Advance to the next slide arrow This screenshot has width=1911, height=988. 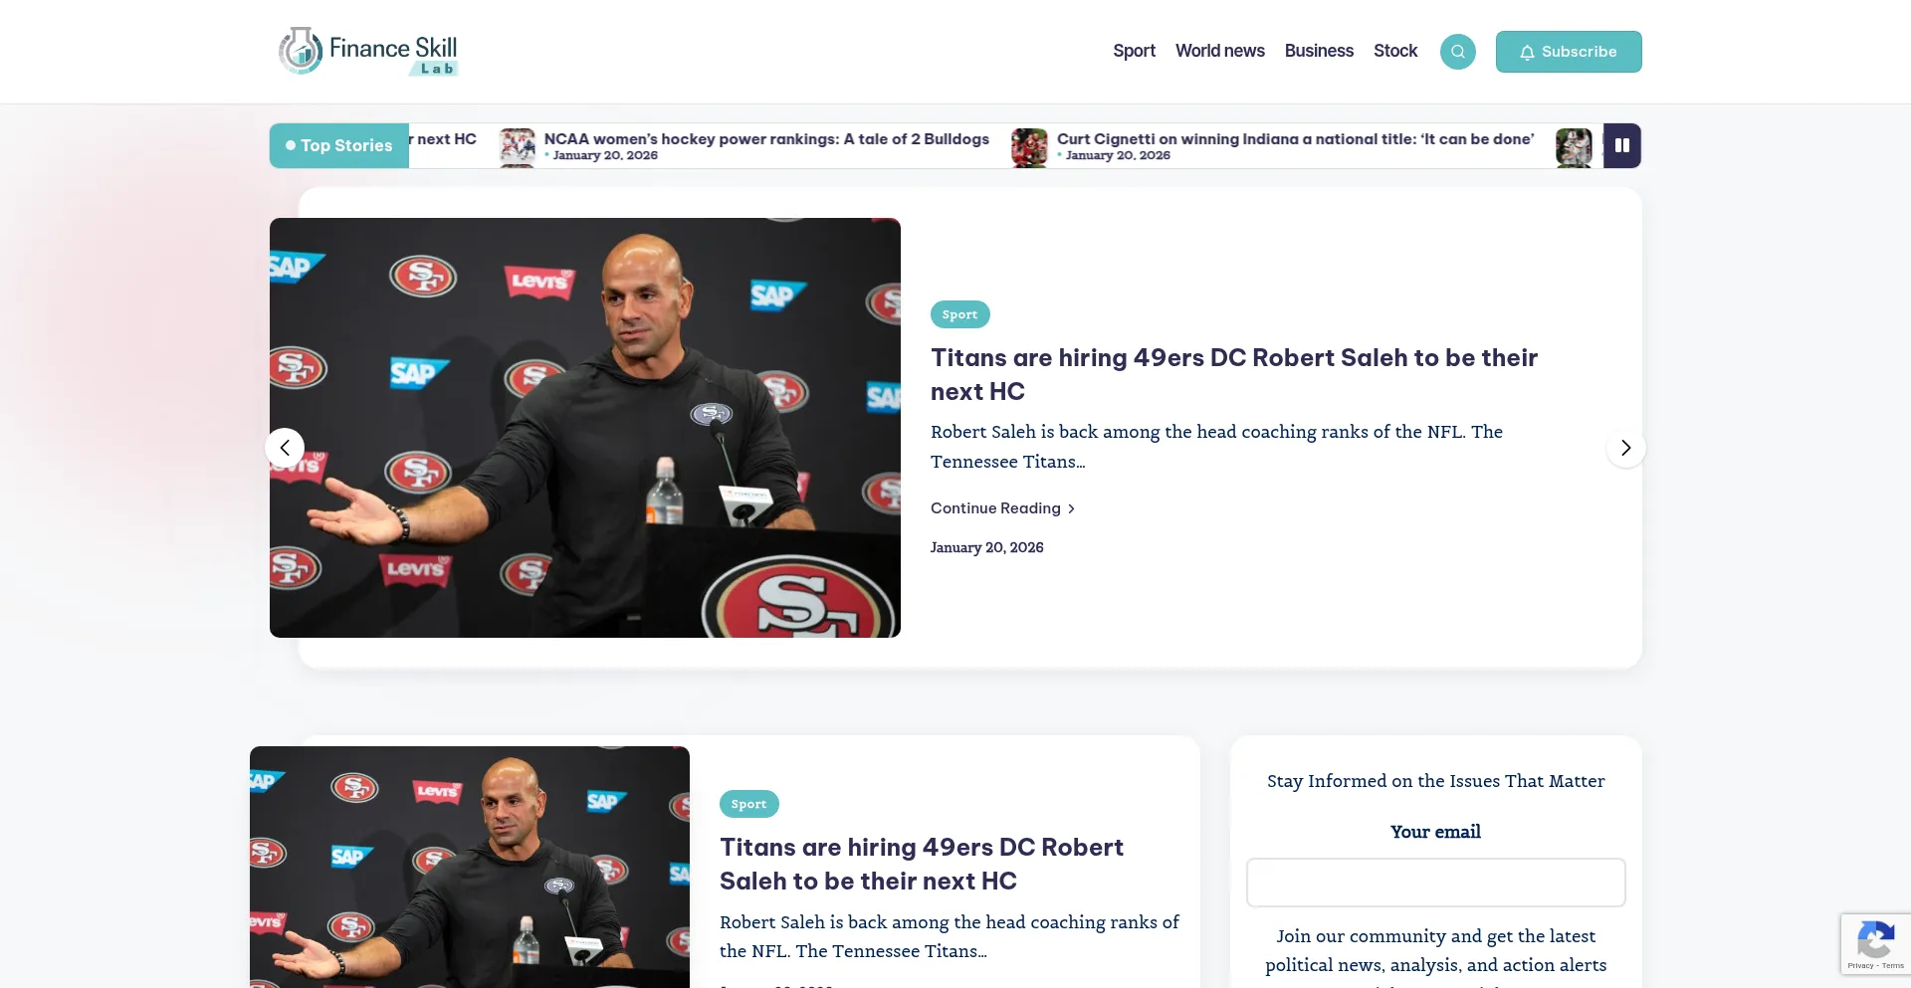coord(1625,448)
